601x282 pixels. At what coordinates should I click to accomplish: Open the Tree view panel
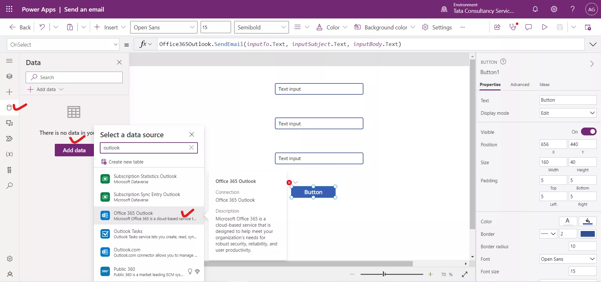click(9, 76)
